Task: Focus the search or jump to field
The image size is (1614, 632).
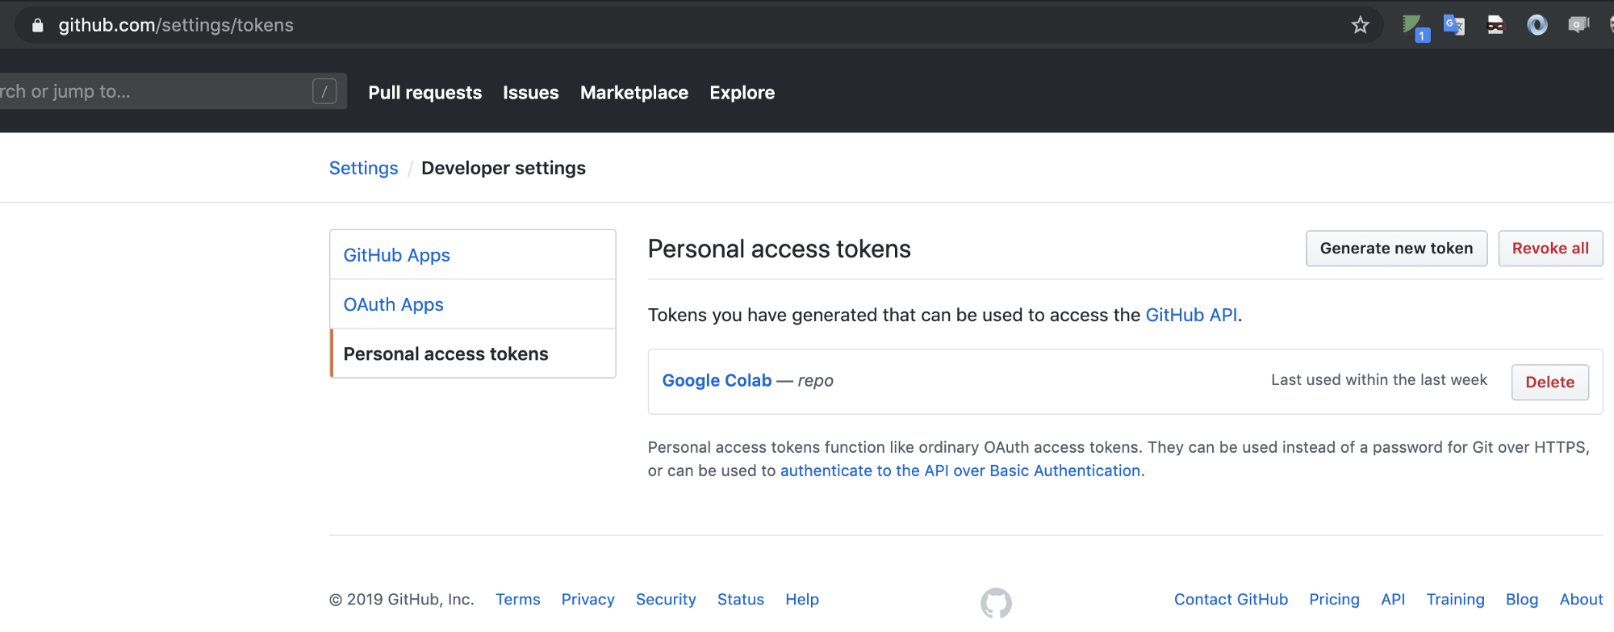Action: point(153,92)
